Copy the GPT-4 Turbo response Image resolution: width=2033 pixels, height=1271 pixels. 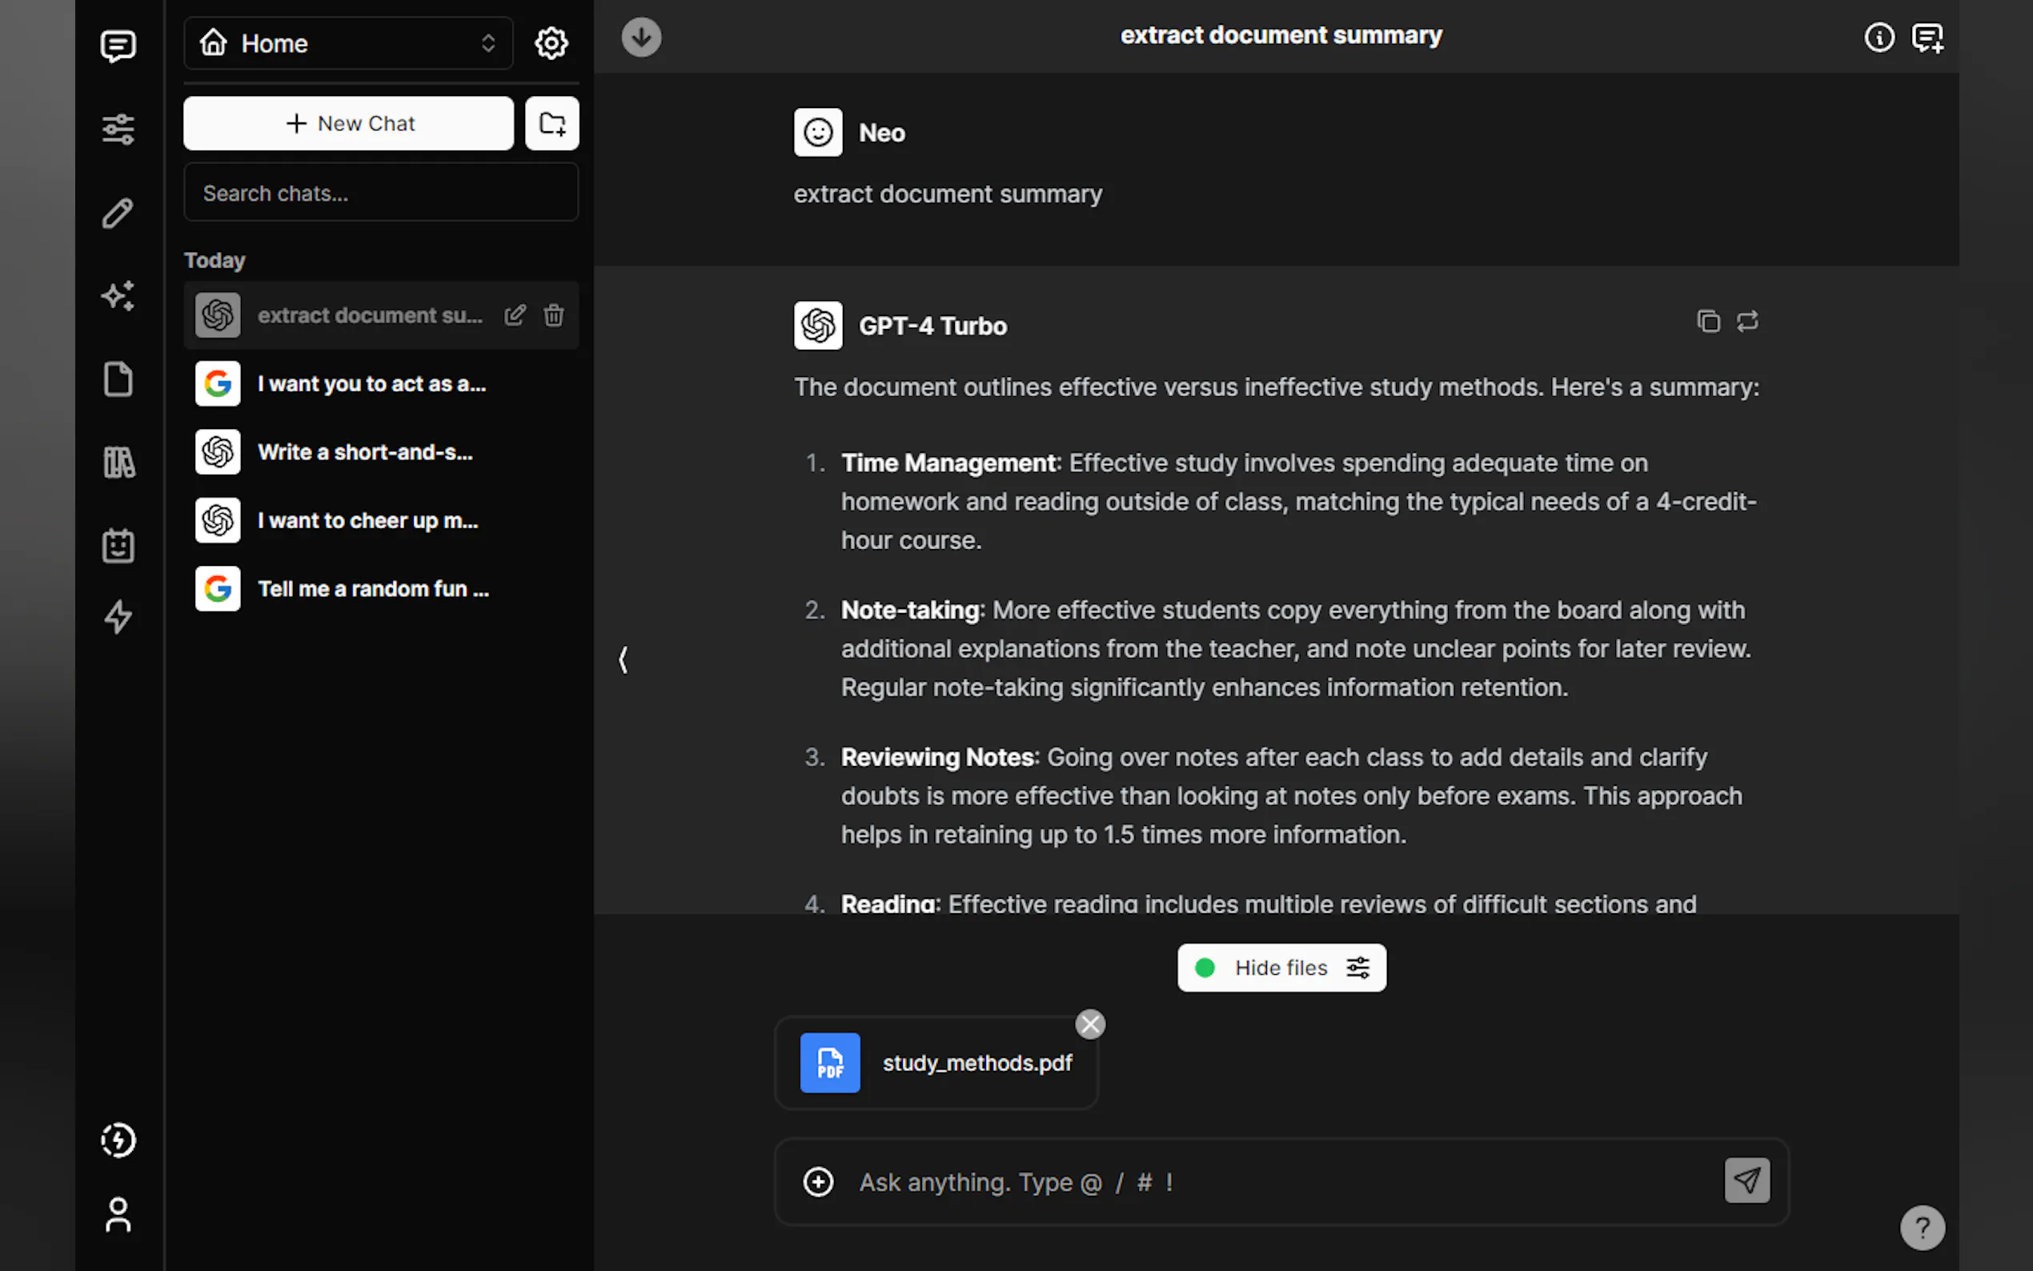click(1708, 321)
